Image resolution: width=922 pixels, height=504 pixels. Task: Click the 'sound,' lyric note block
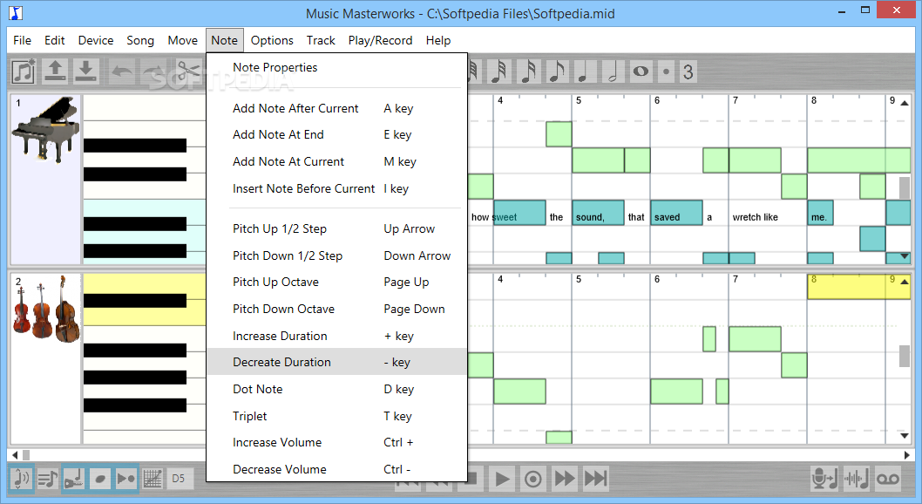tap(598, 212)
